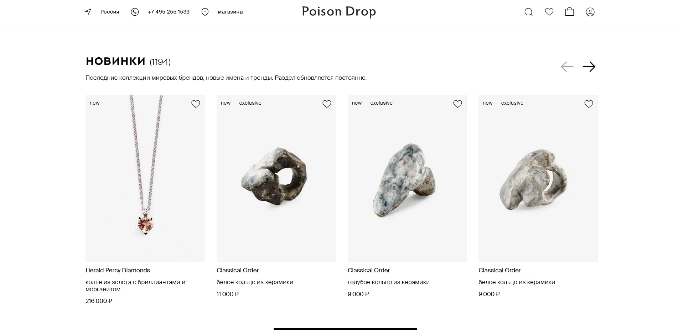Screen dimensions: 678x330
Task: Click the store locator pin icon
Action: pos(205,12)
